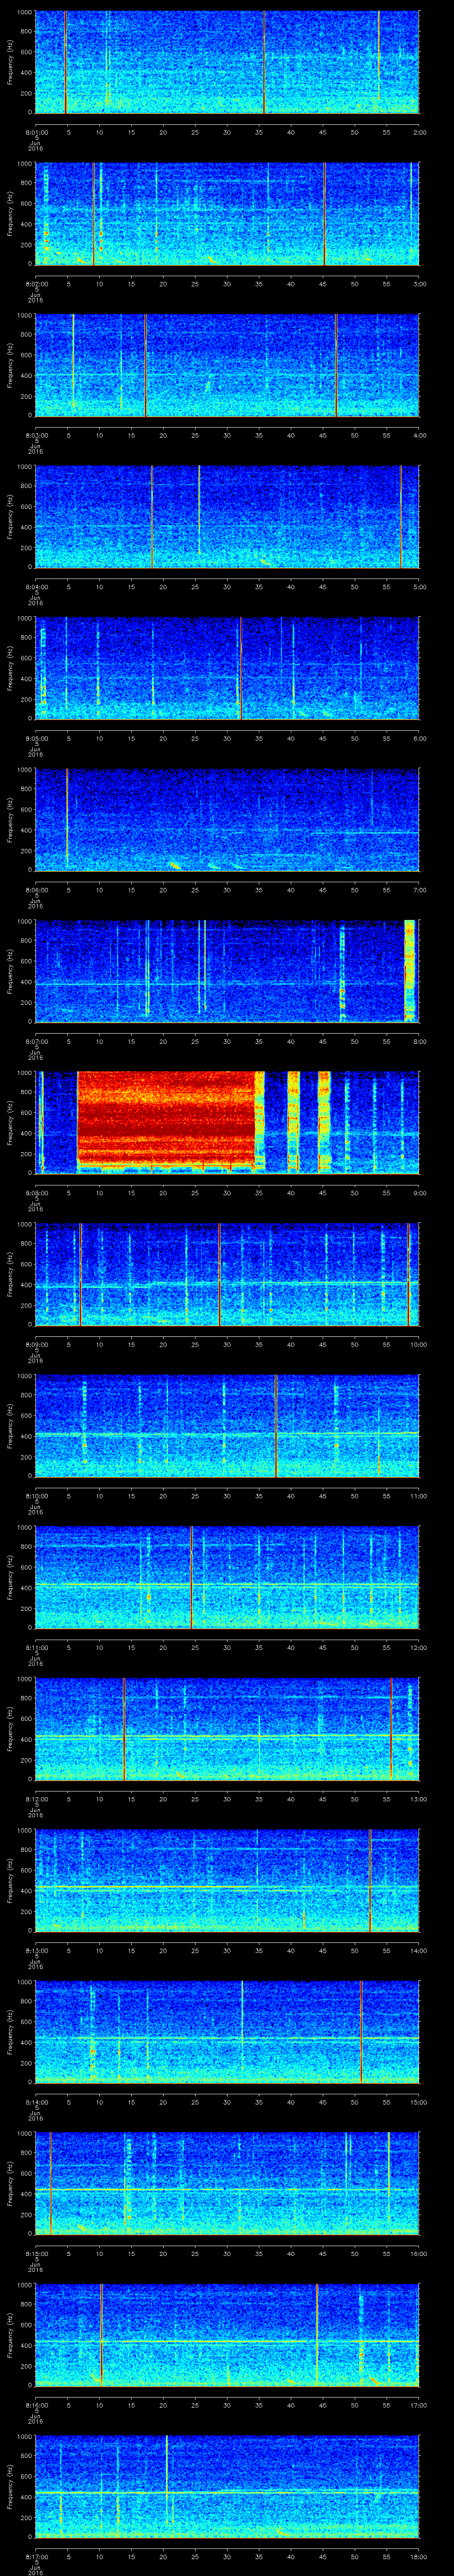Viewport: 454px width, 2576px height.
Task: Select the red line near 5 seconds in the 8:01:00 panel
Action: (x=66, y=62)
